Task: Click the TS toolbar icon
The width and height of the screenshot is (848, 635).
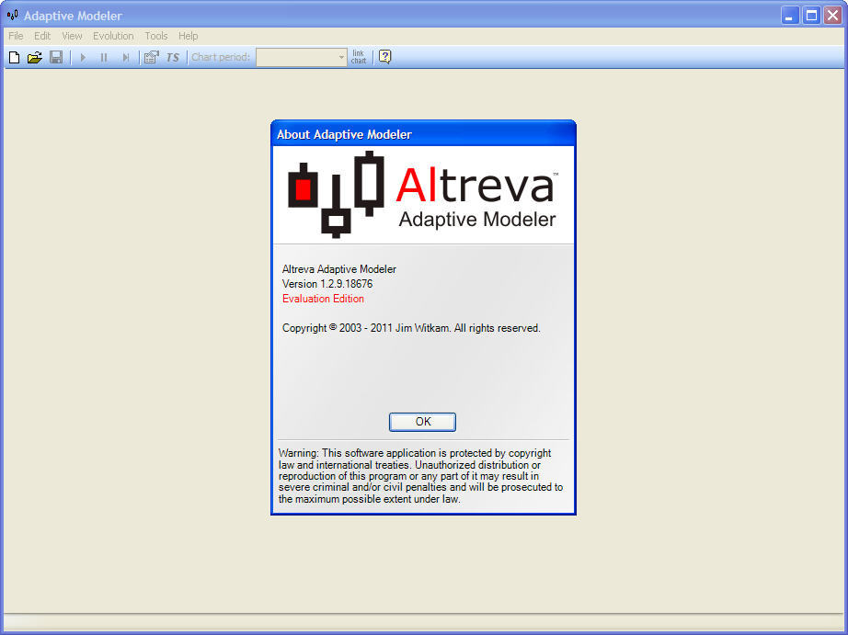Action: pos(173,57)
